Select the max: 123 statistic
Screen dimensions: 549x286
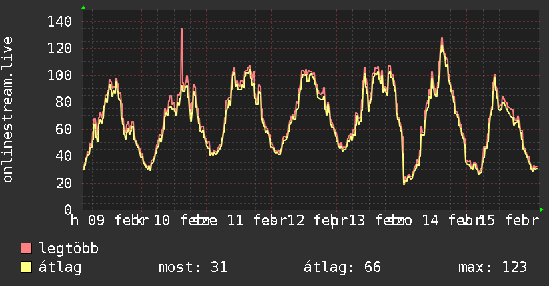492,267
